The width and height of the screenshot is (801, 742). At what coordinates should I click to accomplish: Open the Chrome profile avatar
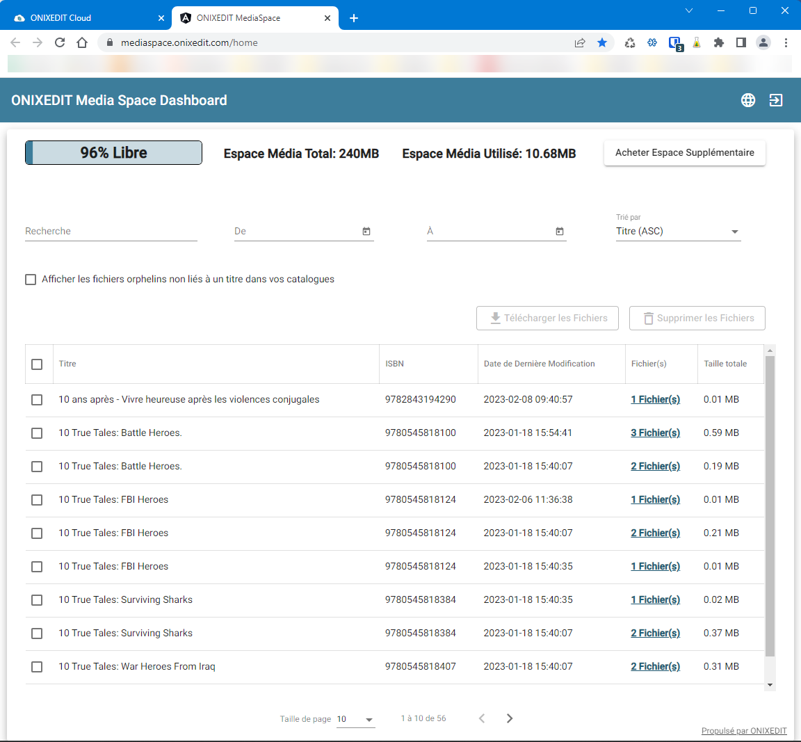763,42
